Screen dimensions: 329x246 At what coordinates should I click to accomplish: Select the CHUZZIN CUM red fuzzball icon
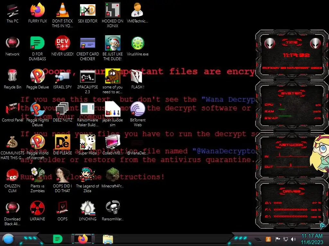[x=13, y=175]
